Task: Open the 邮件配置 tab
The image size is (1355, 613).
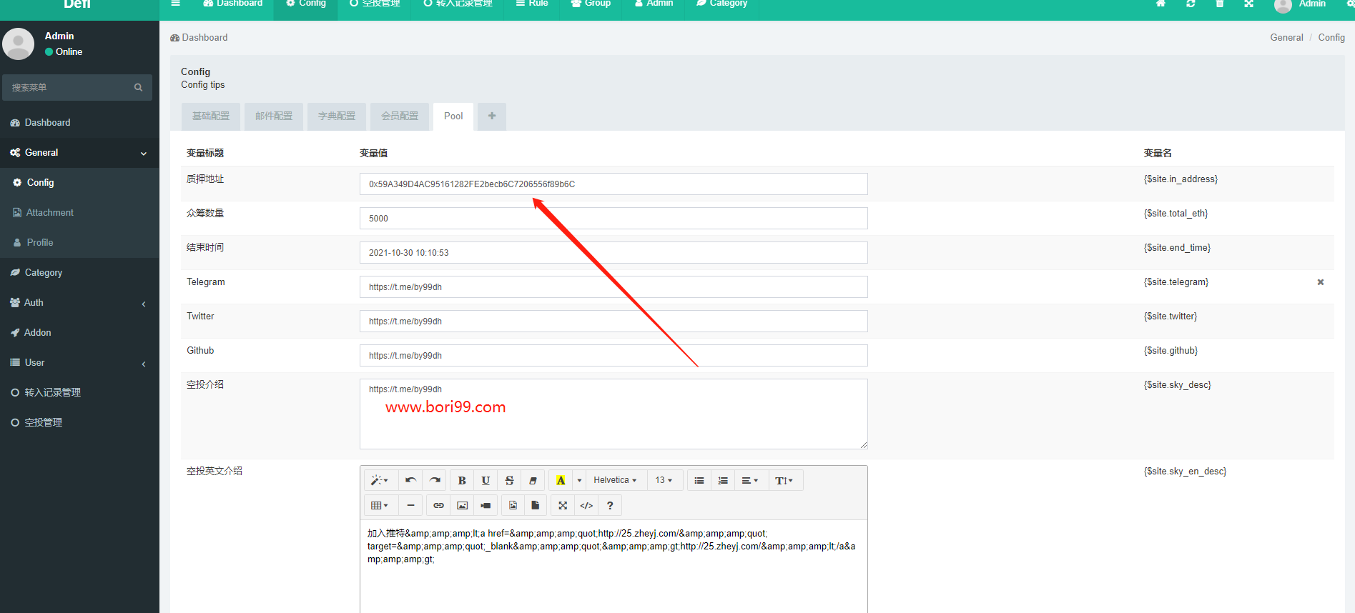Action: coord(274,116)
